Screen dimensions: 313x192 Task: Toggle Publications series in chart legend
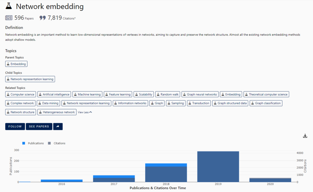click(x=33, y=143)
